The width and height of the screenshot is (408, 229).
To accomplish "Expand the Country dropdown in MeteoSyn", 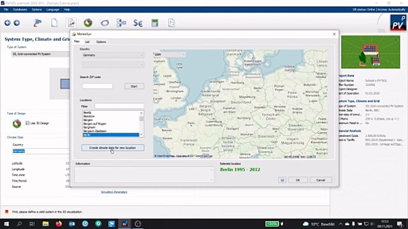I will pyautogui.click(x=113, y=55).
